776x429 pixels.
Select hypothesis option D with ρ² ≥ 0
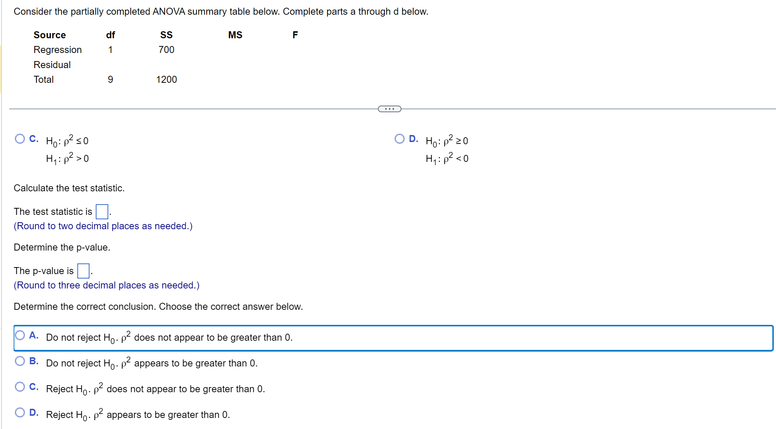click(x=400, y=139)
